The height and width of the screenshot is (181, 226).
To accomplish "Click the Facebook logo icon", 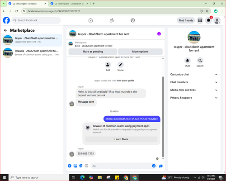I will [6, 20].
